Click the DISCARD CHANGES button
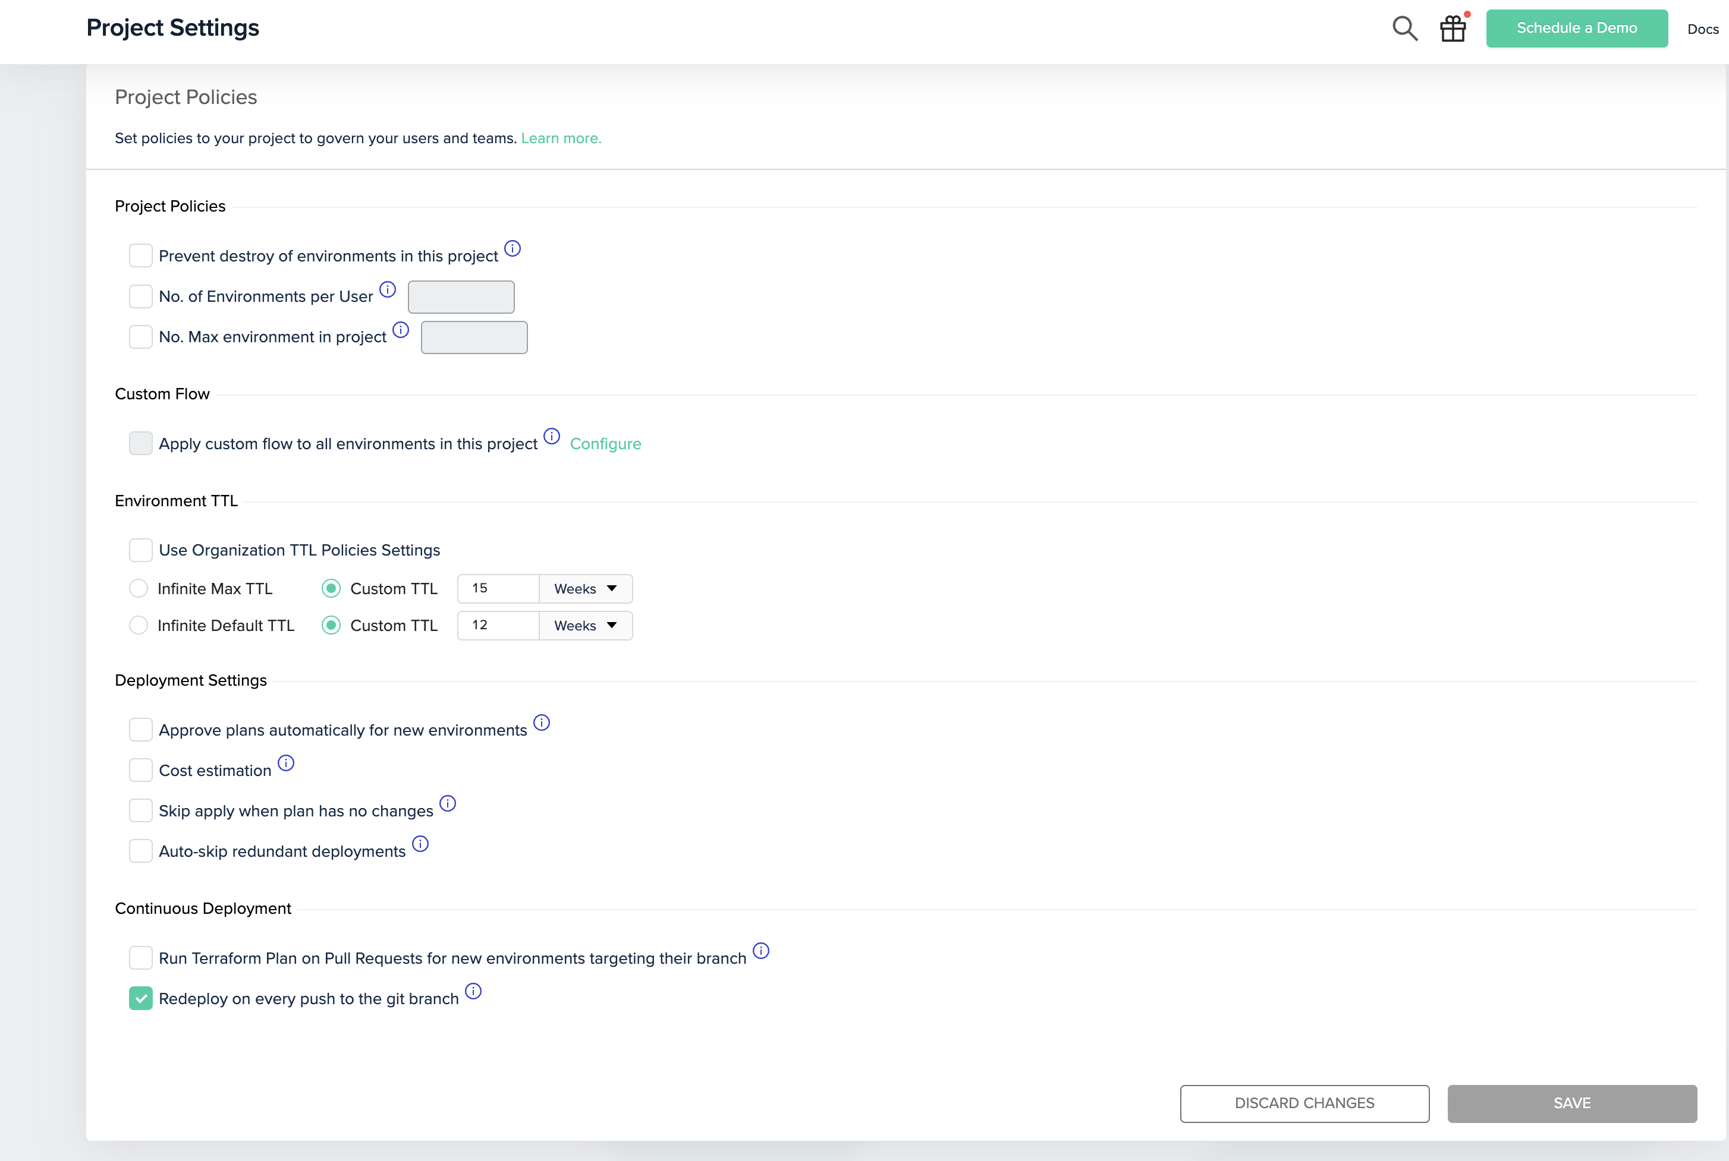 1304,1103
